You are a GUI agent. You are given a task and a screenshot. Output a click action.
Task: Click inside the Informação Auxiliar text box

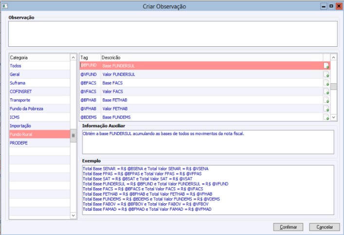pos(208,142)
